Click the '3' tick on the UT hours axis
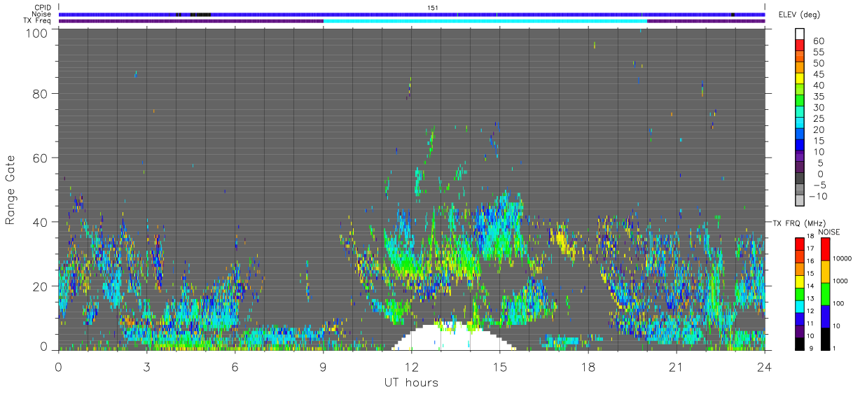This screenshot has height=397, width=860. (x=147, y=367)
